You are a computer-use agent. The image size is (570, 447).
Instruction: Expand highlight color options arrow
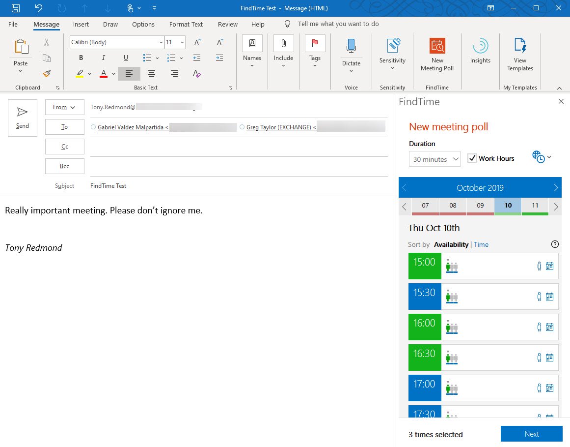(89, 74)
